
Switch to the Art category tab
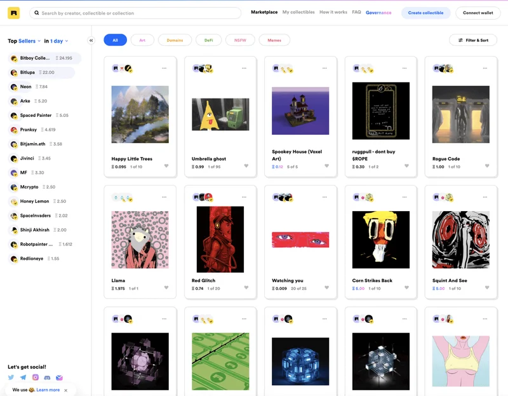[x=142, y=39]
